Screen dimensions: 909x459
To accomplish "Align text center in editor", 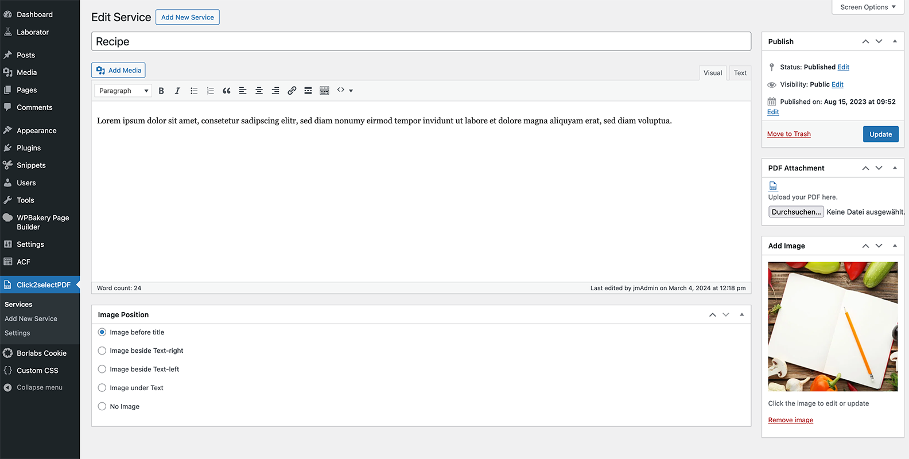I will tap(259, 91).
